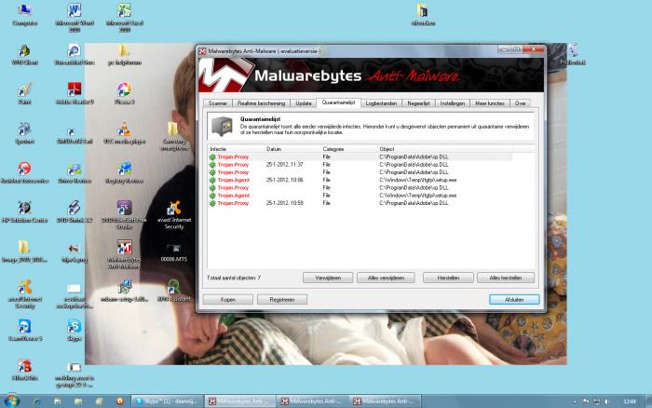Select the 00008.MTS video file icon

click(x=174, y=252)
